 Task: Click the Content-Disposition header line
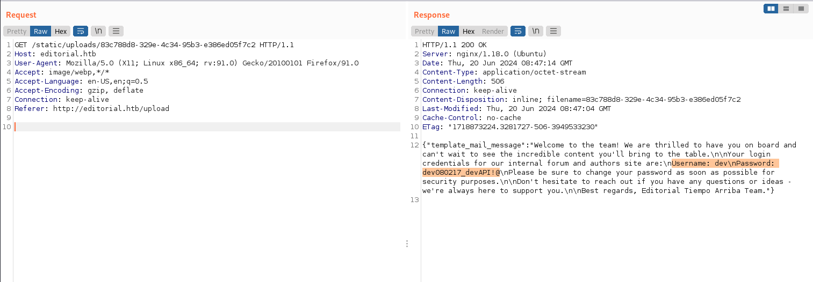point(581,100)
